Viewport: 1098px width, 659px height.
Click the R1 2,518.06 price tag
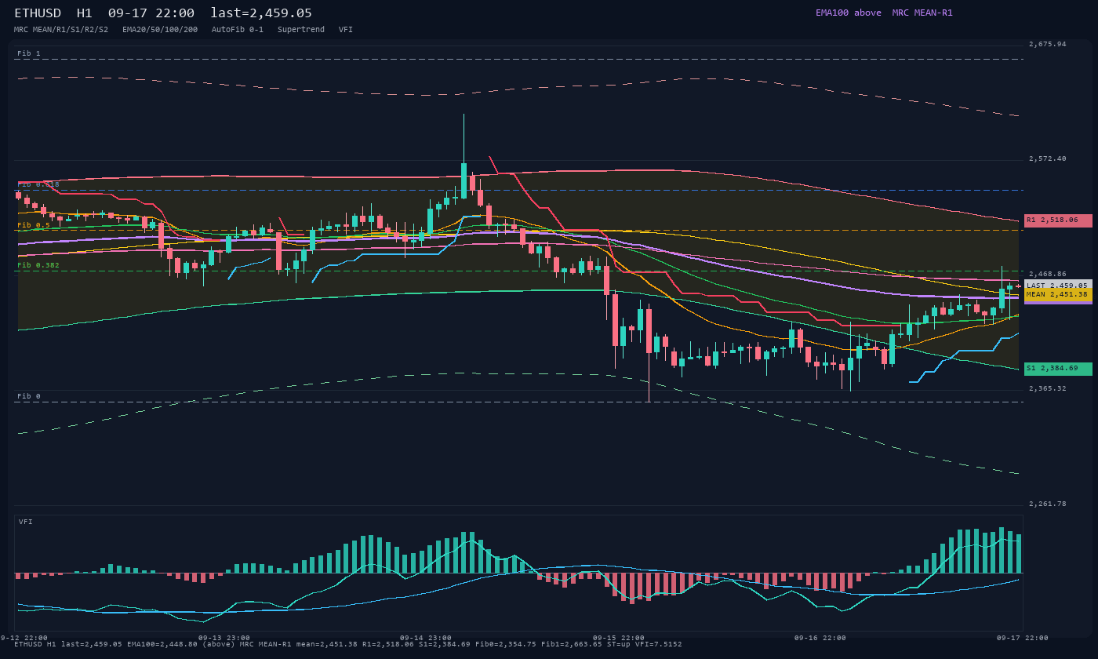click(1058, 220)
